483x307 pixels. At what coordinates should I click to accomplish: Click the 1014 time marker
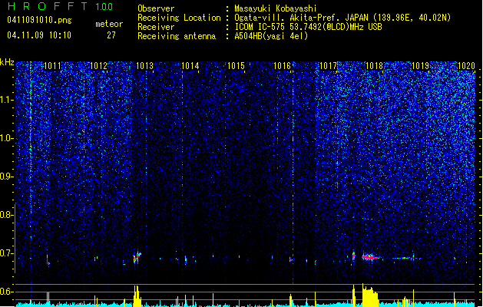[x=190, y=66]
